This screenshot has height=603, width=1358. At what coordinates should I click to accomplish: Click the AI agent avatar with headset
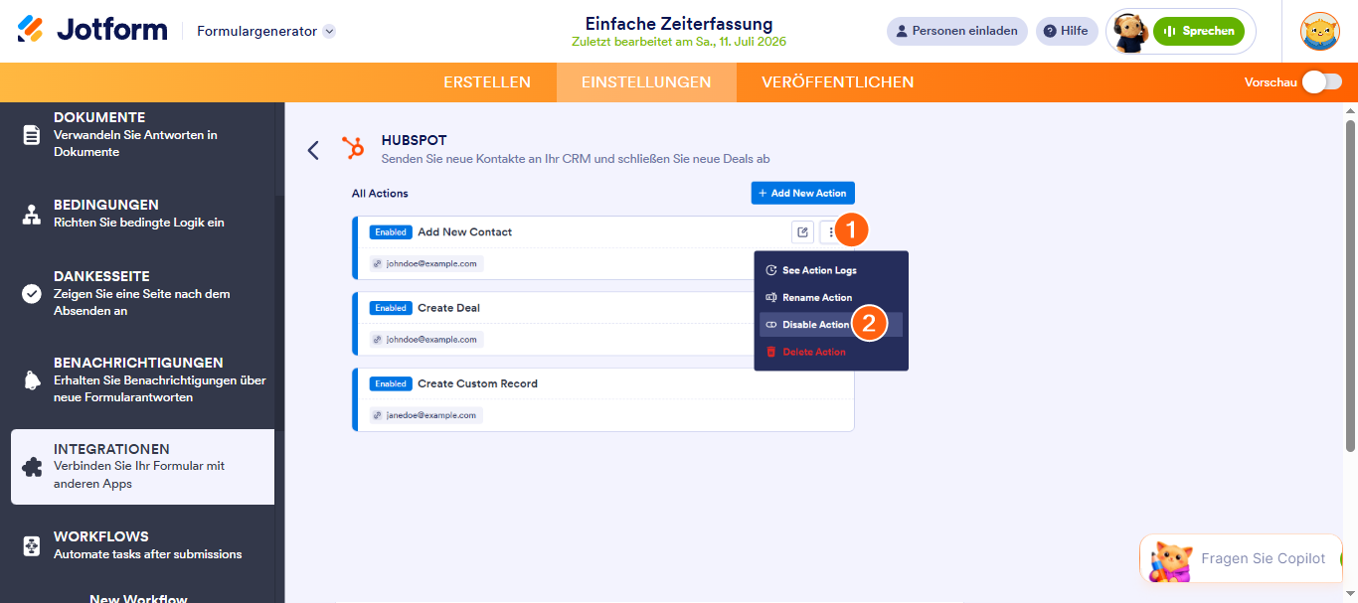click(1130, 32)
